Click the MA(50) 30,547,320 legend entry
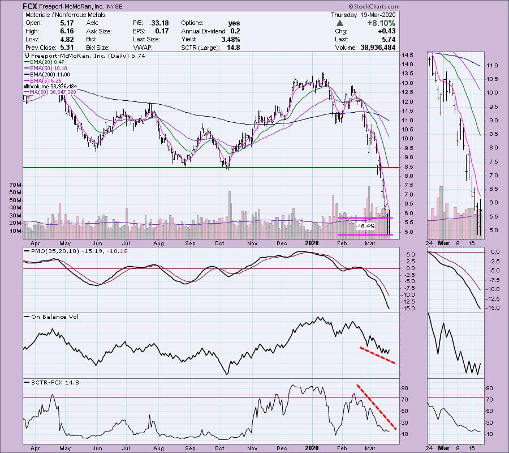The height and width of the screenshot is (453, 509). 50,92
